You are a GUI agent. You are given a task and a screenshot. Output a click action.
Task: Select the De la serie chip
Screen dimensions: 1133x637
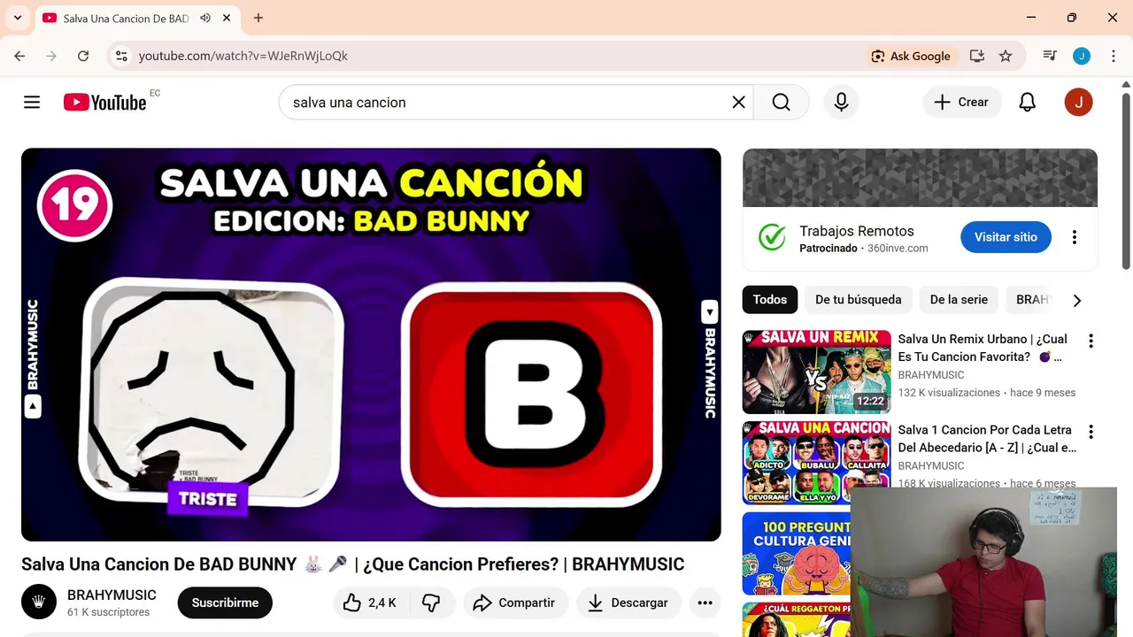959,299
